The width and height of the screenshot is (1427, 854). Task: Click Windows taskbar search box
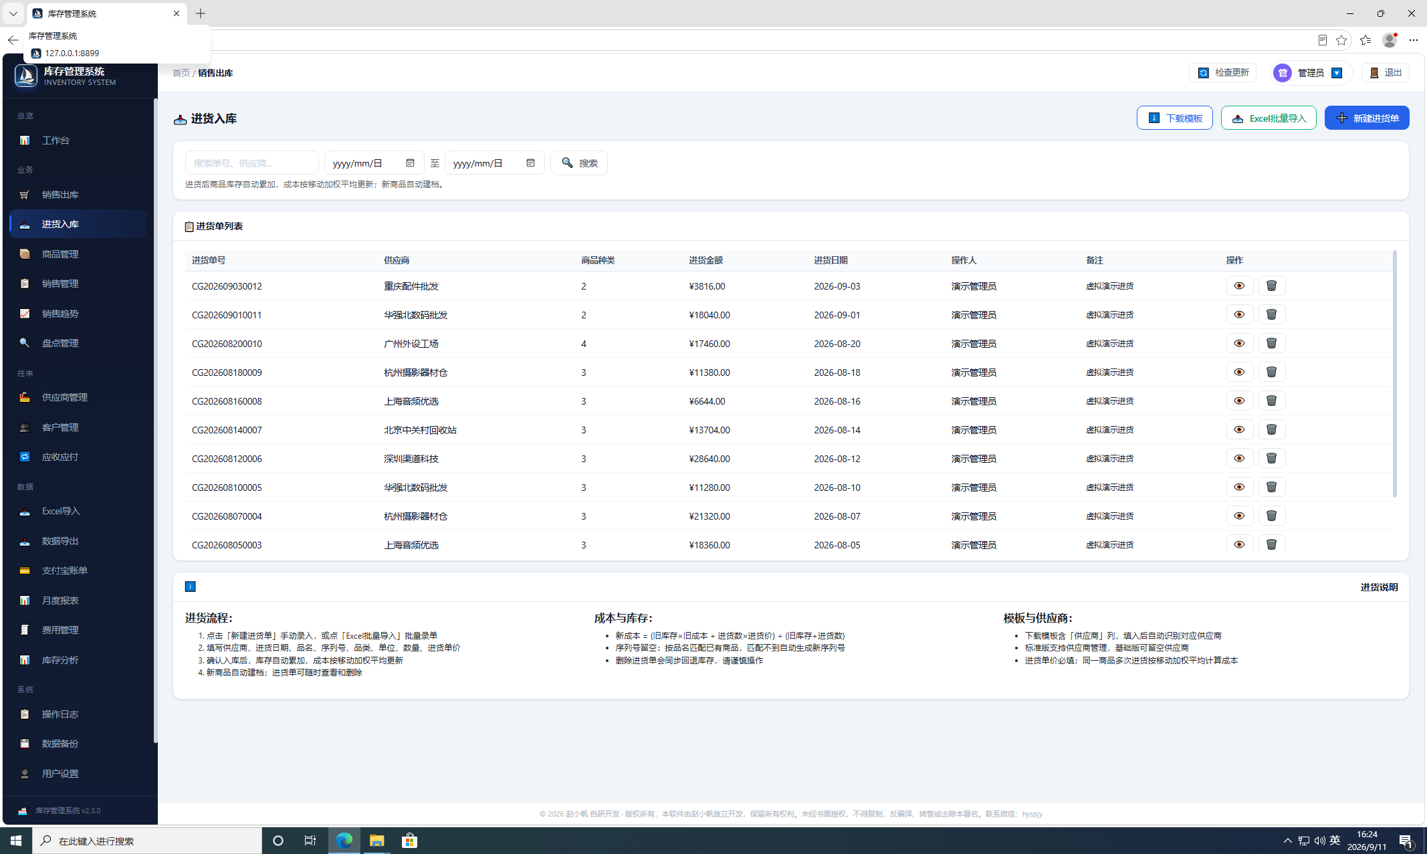(x=147, y=841)
